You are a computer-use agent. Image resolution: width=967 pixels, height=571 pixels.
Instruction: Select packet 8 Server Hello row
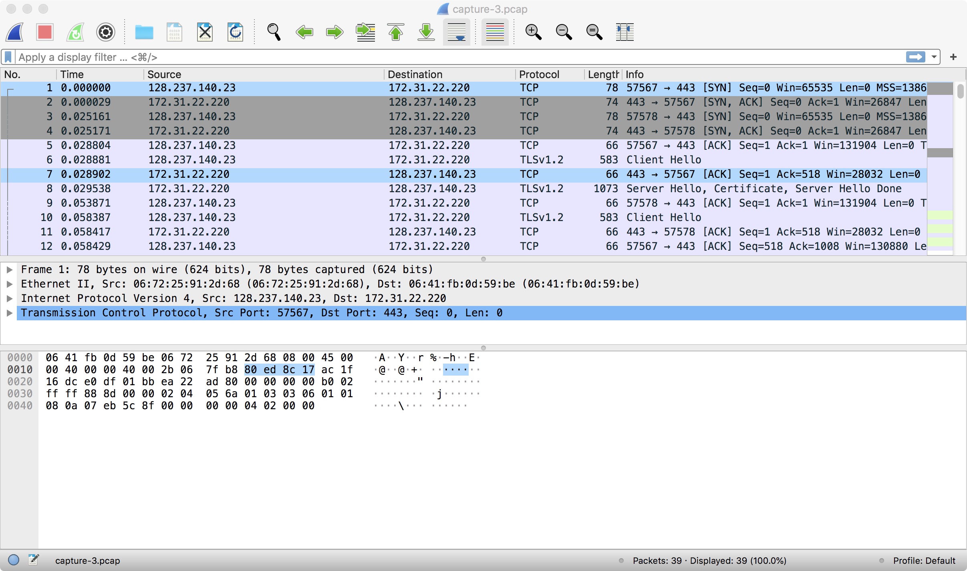[x=464, y=189]
